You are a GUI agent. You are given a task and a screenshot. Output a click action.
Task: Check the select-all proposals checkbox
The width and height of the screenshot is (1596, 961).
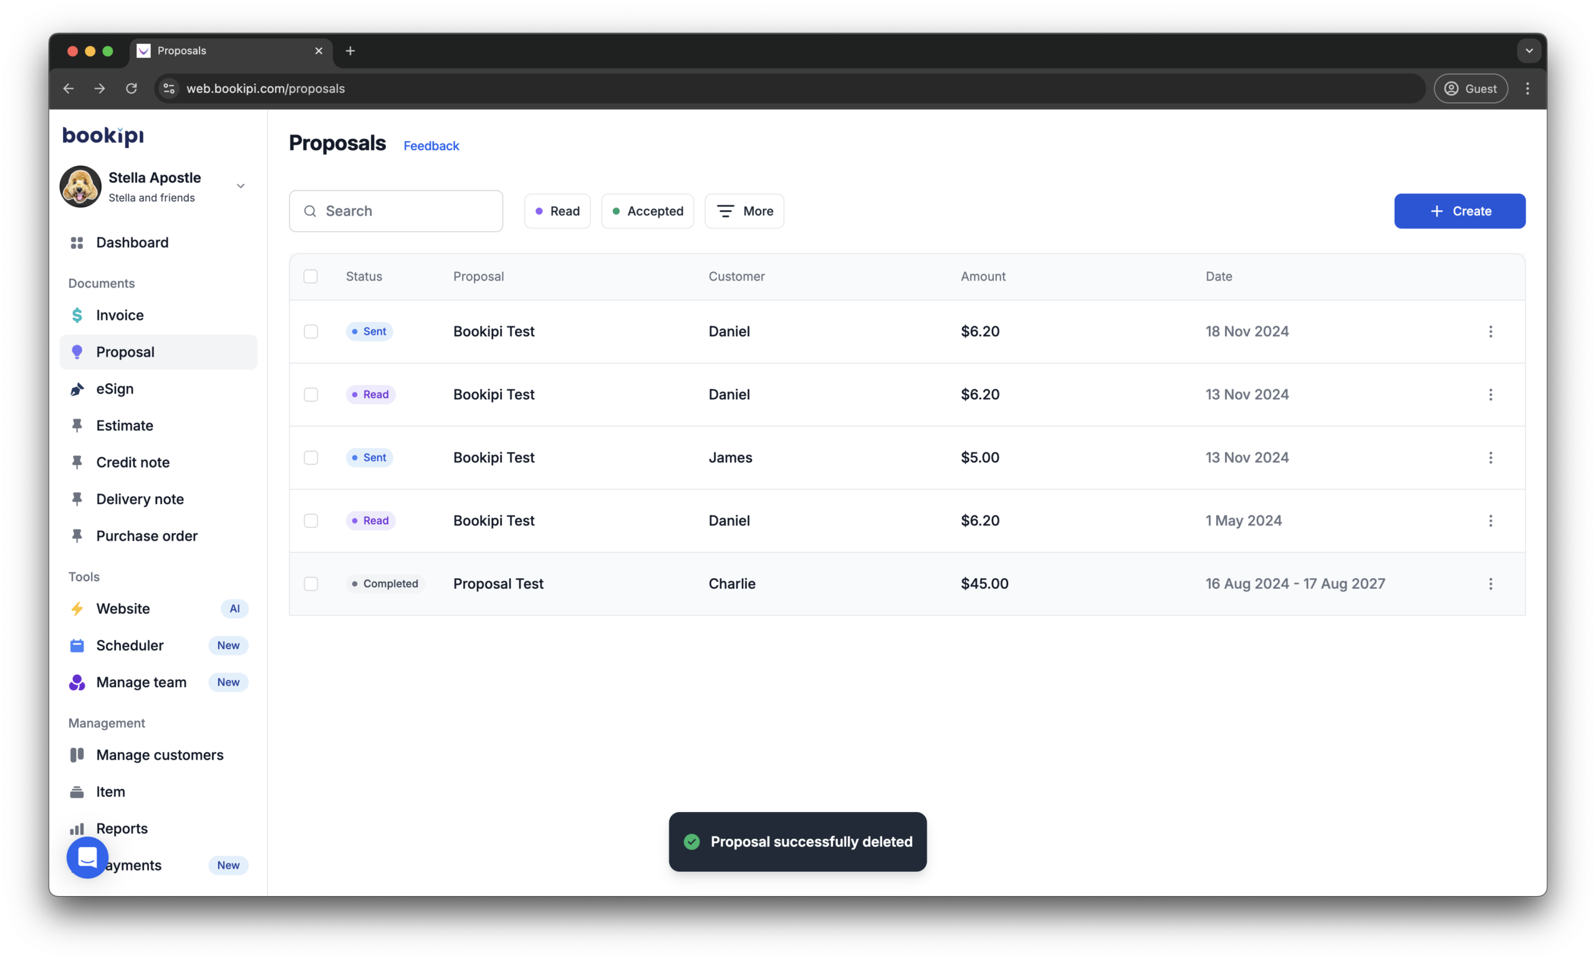coord(310,276)
